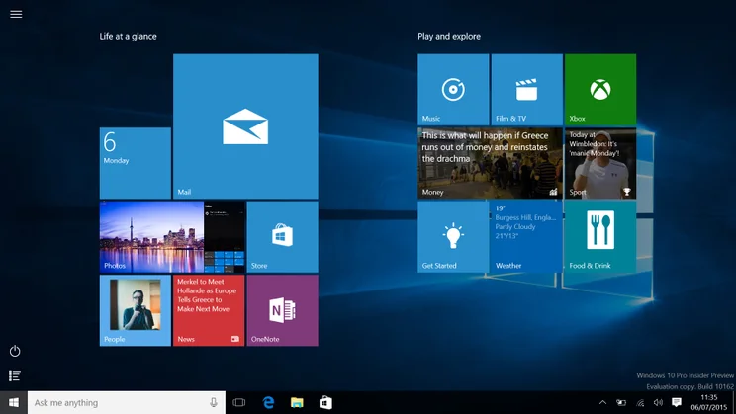
Task: Open the Calendar tile showing 6 Monday
Action: pyautogui.click(x=136, y=163)
